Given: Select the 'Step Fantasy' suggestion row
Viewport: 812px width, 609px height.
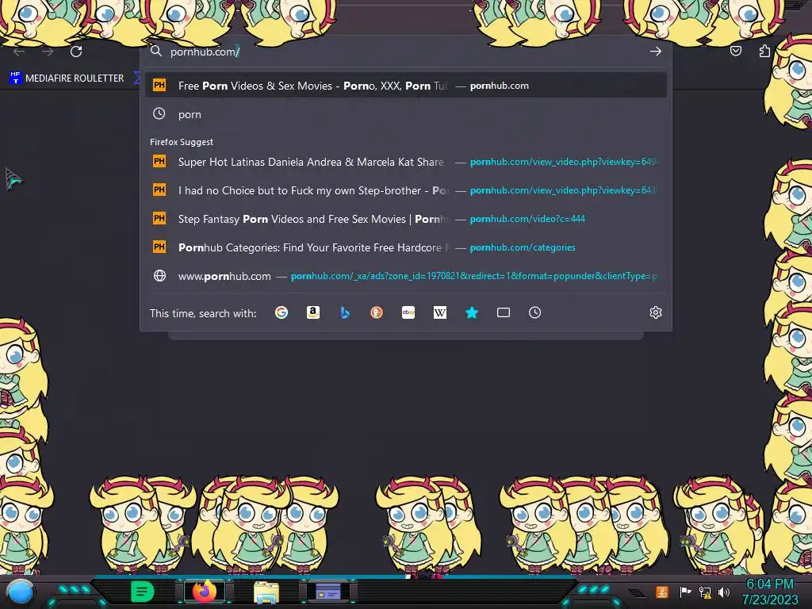Looking at the screenshot, I should click(x=406, y=219).
